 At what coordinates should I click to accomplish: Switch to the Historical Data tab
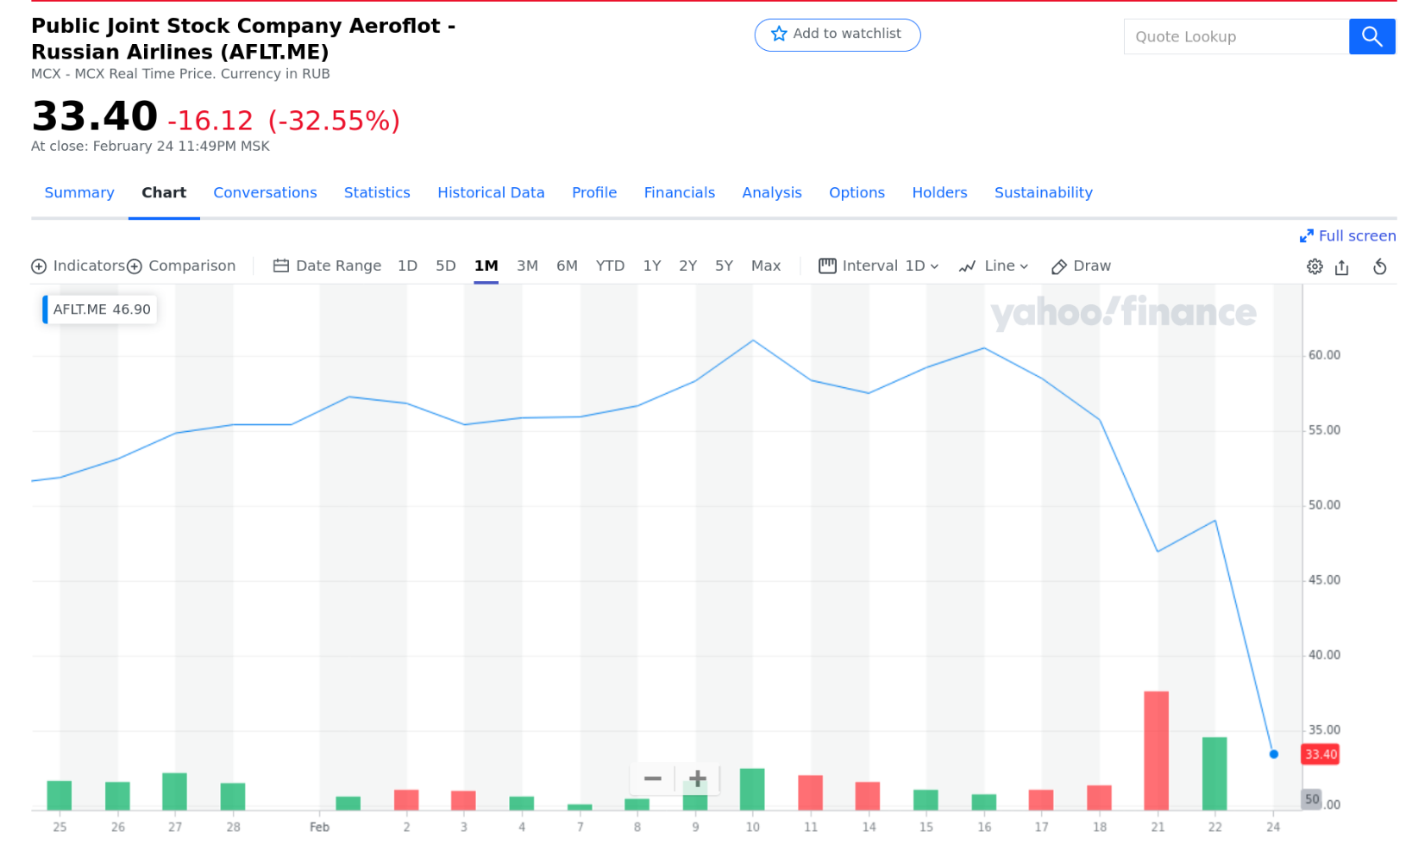pyautogui.click(x=491, y=193)
